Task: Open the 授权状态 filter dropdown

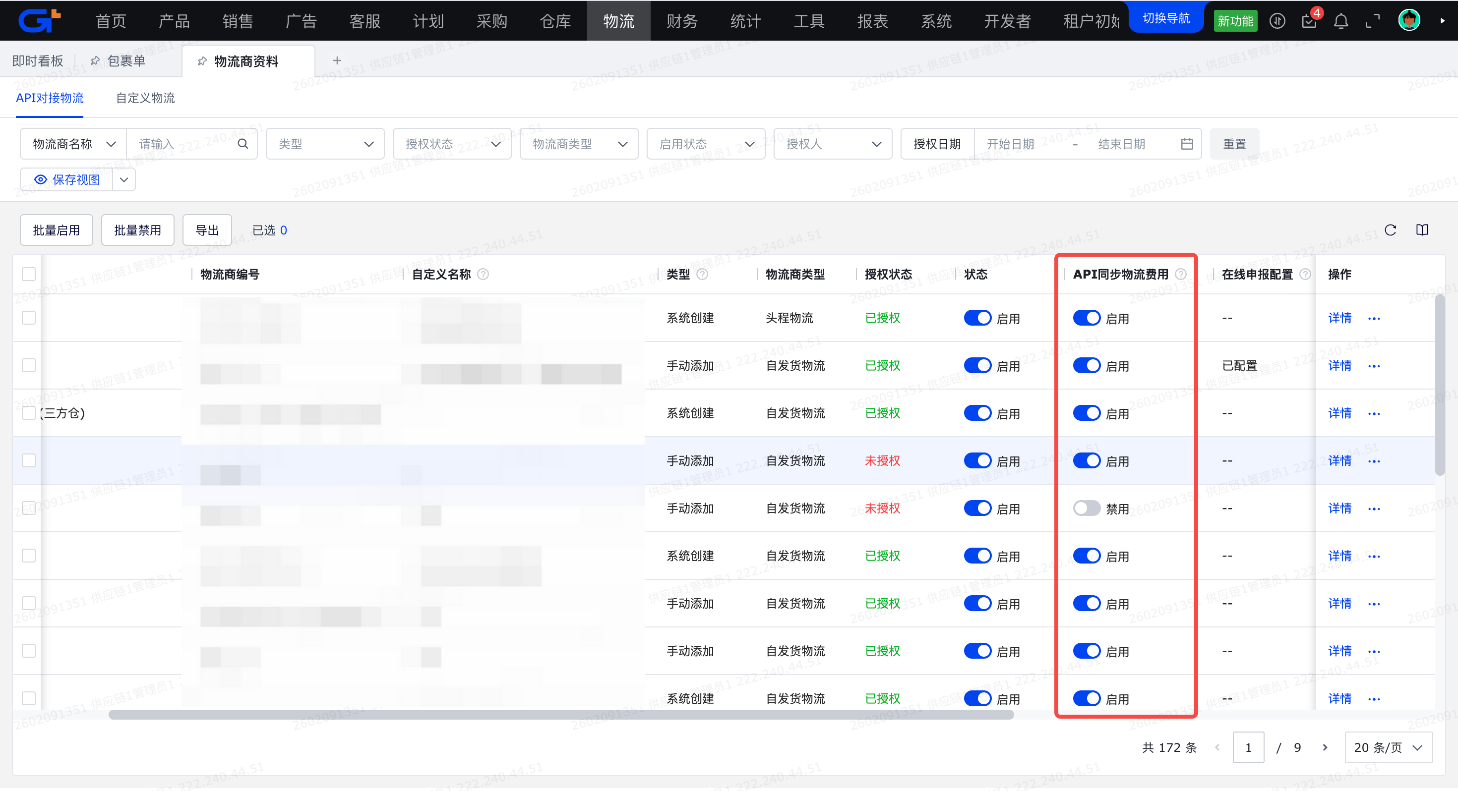Action: 452,144
